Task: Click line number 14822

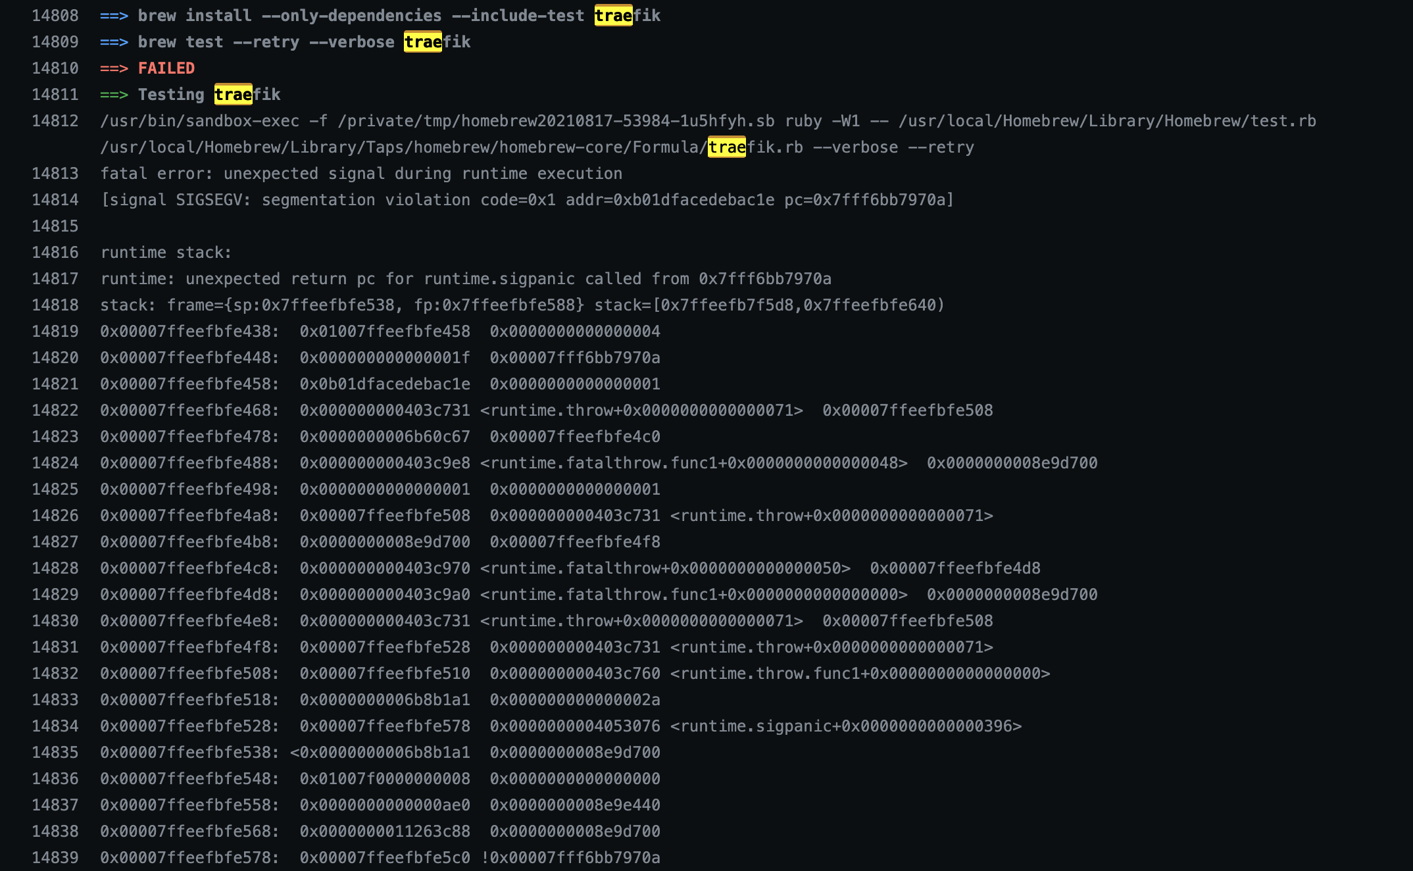Action: point(55,411)
